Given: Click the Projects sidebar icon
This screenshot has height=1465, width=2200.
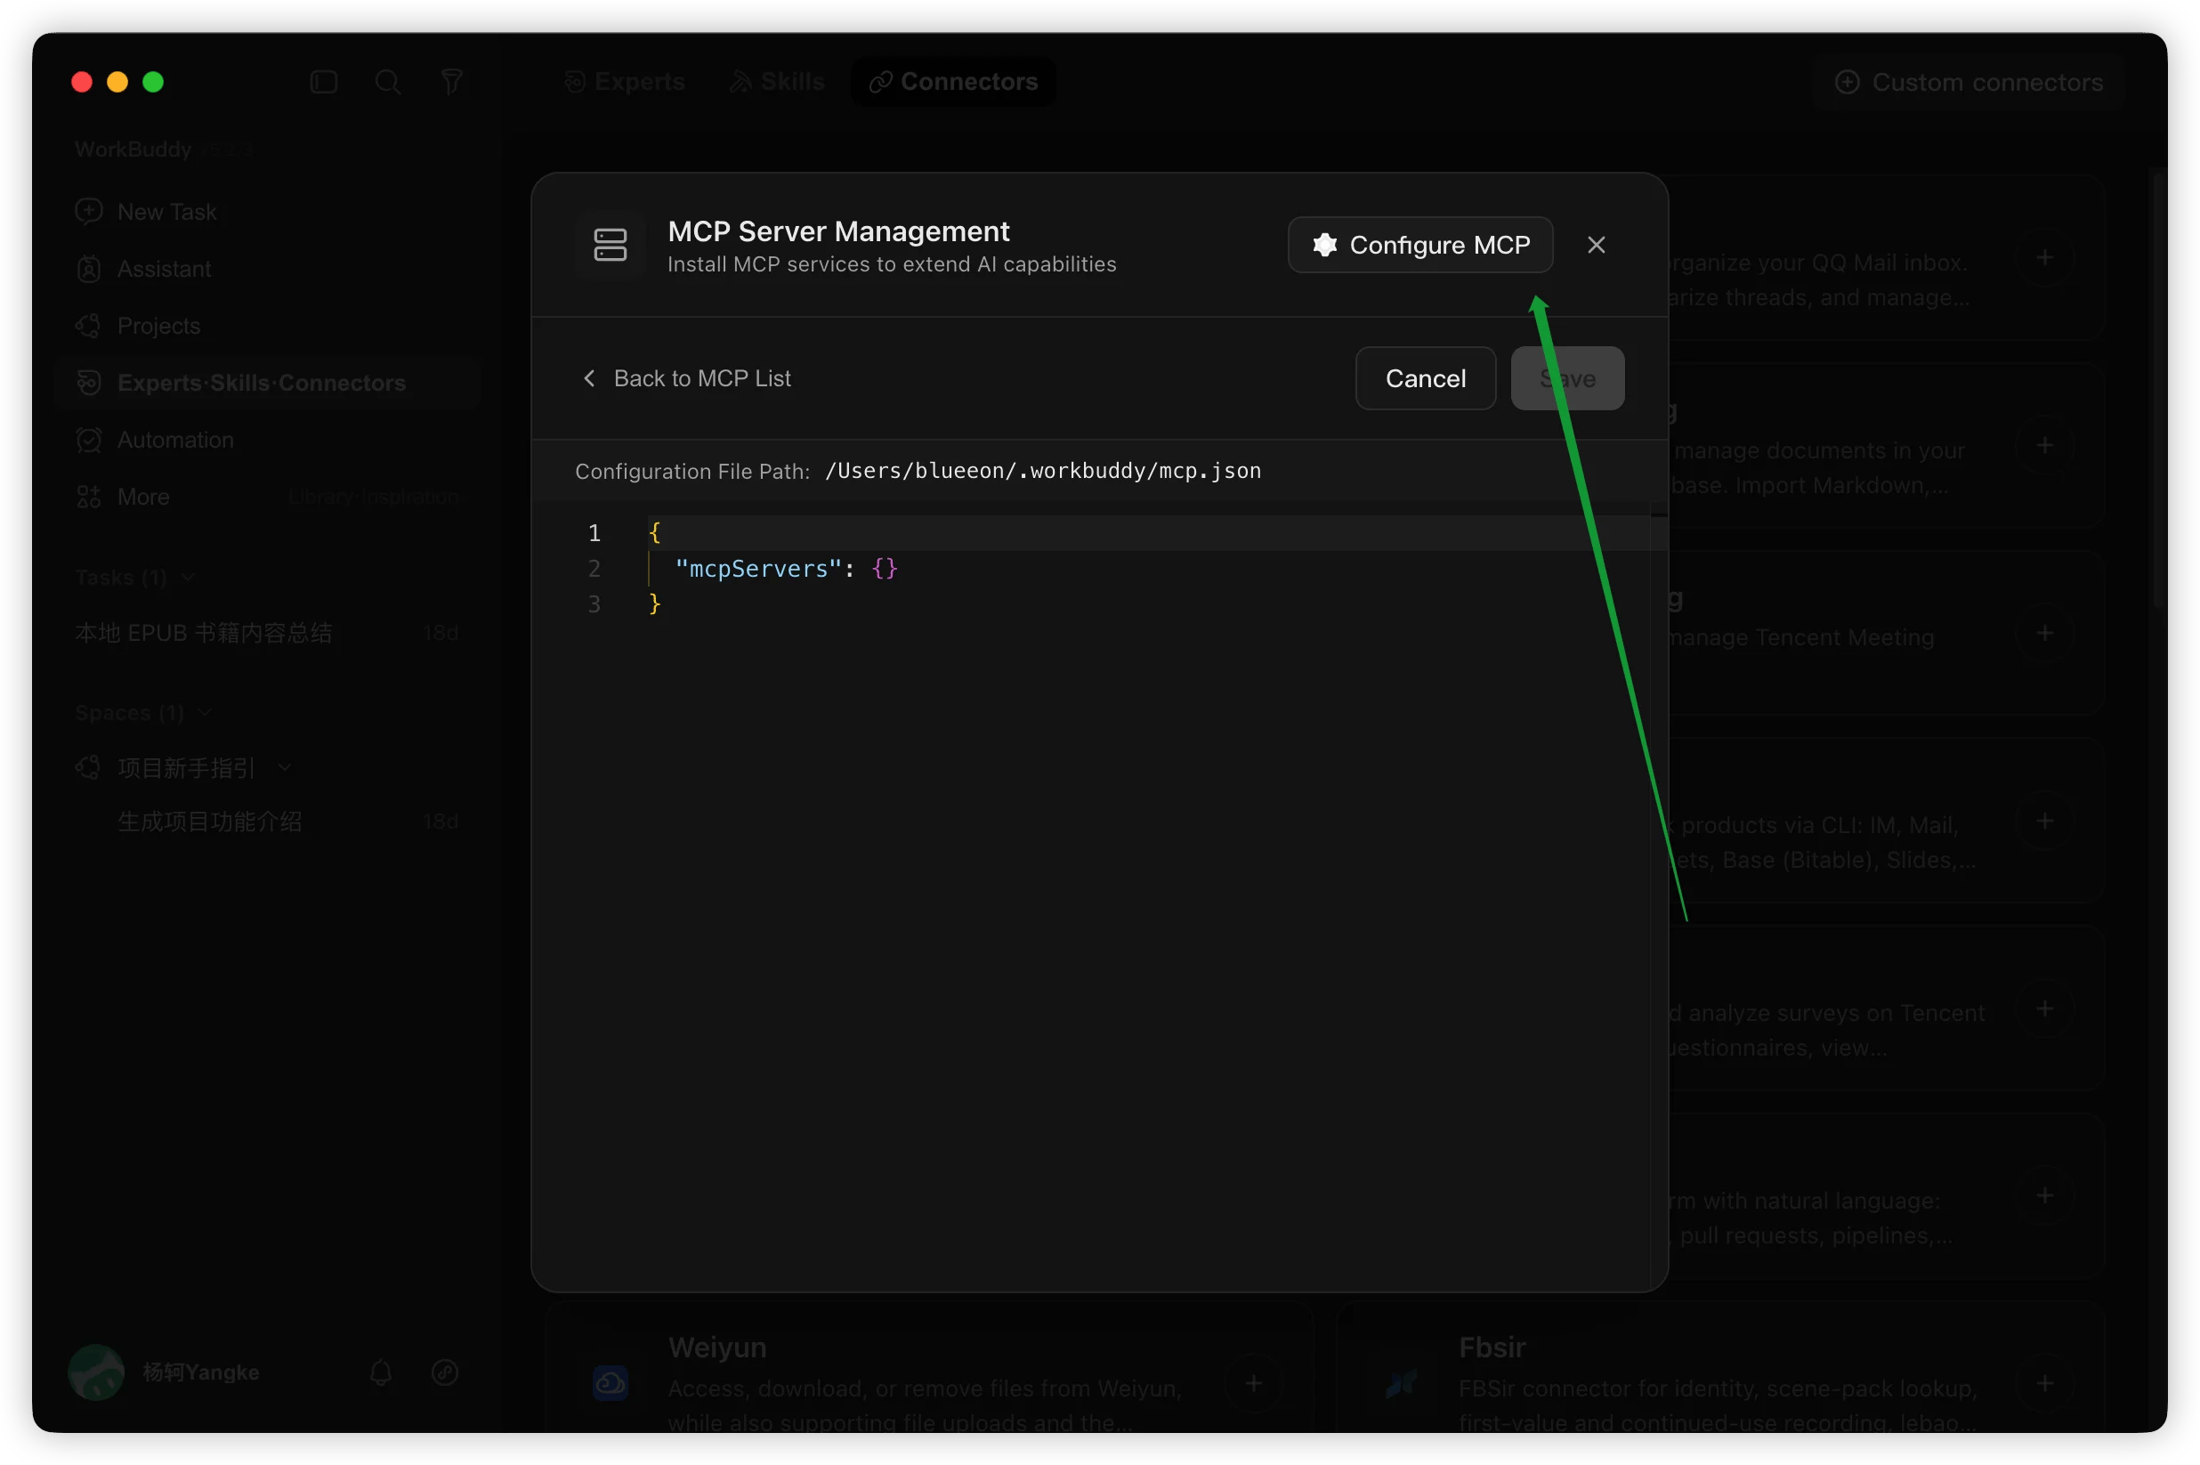Looking at the screenshot, I should 89,326.
